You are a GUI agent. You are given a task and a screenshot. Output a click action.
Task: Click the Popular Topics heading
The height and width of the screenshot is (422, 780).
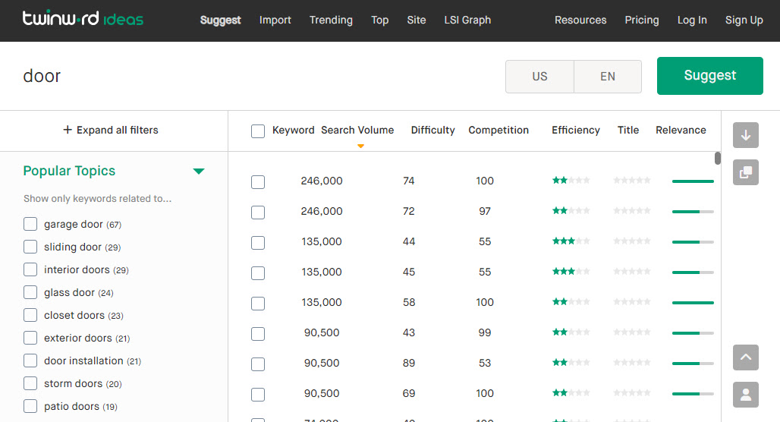(69, 171)
